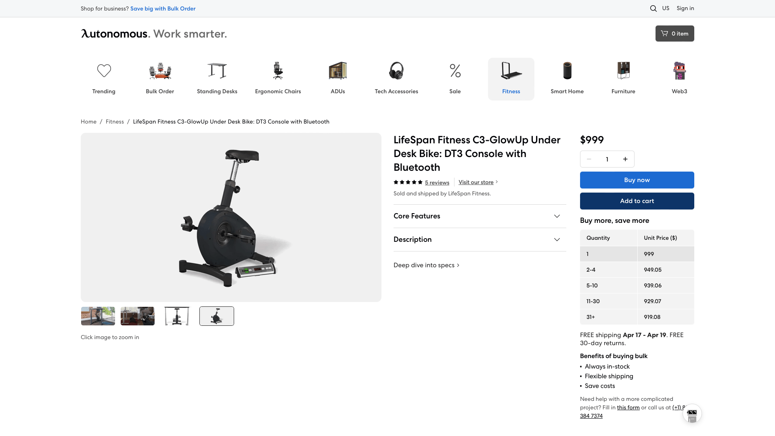Image resolution: width=775 pixels, height=436 pixels.
Task: Select fourth thumbnail of bike alone
Action: (217, 316)
